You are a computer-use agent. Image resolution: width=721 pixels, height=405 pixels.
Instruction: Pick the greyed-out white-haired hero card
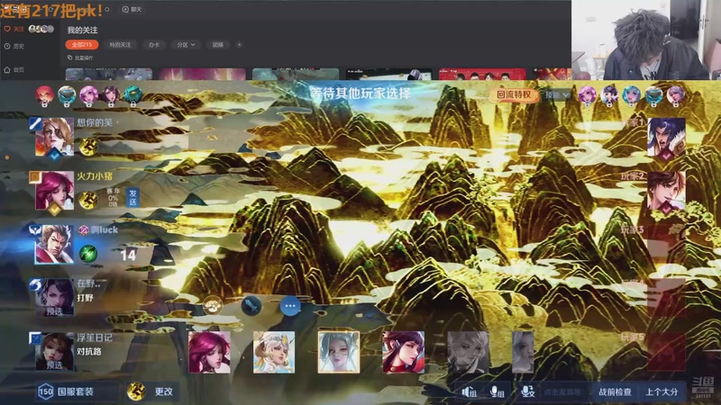pos(468,352)
